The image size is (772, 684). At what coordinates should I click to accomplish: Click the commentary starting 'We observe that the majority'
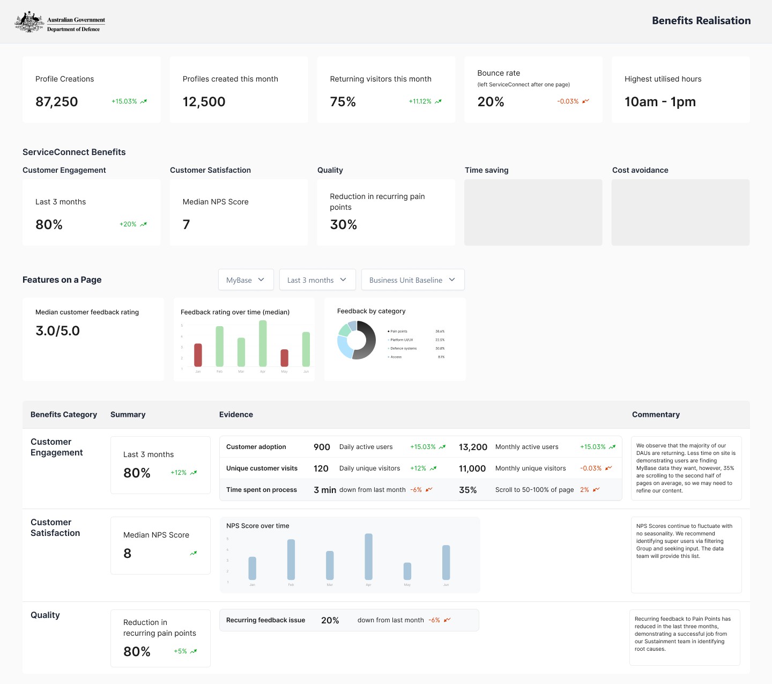point(686,468)
